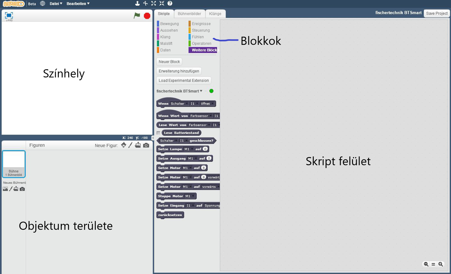Screen dimensions: 451x274
Task: Collapse the stage panel with the small arrow
Action: tap(153, 138)
